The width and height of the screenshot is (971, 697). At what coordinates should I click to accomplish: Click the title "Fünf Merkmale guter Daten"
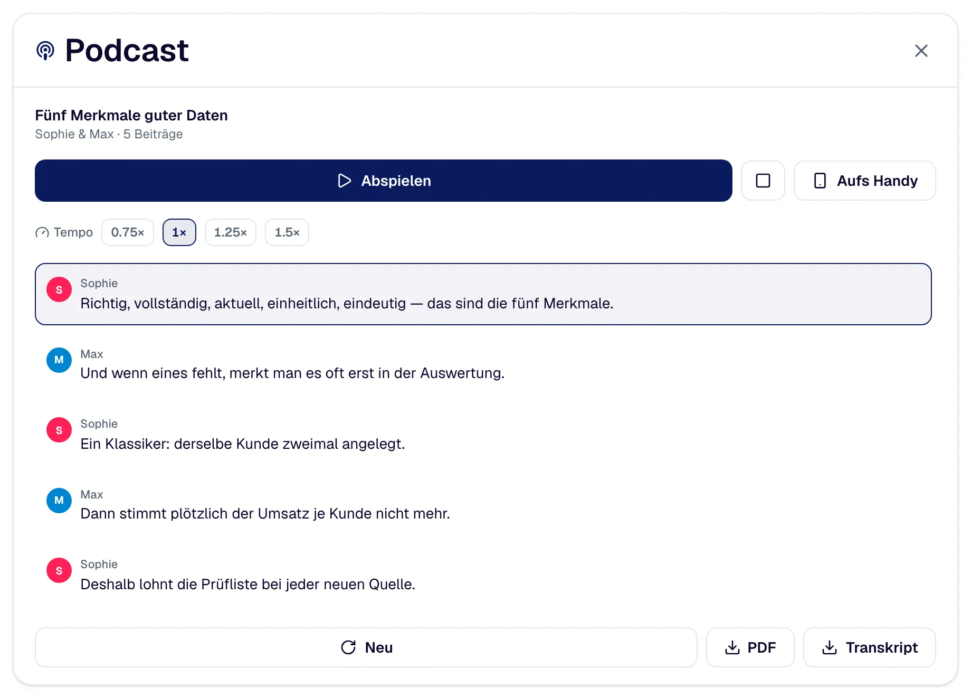click(131, 115)
